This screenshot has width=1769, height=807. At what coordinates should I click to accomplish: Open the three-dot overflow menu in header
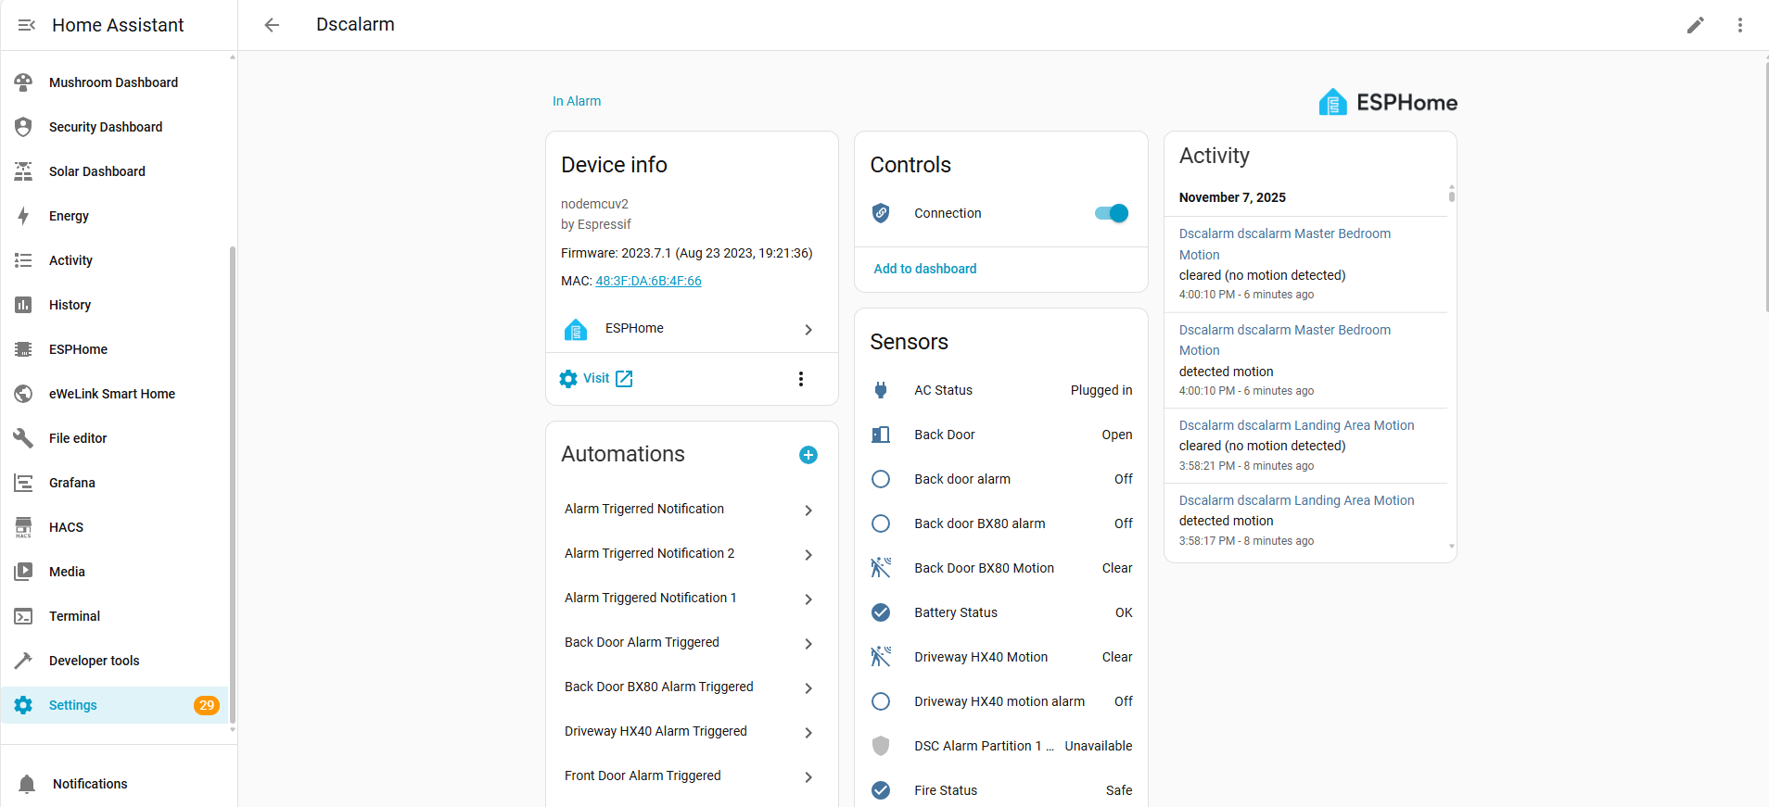[x=1739, y=25]
